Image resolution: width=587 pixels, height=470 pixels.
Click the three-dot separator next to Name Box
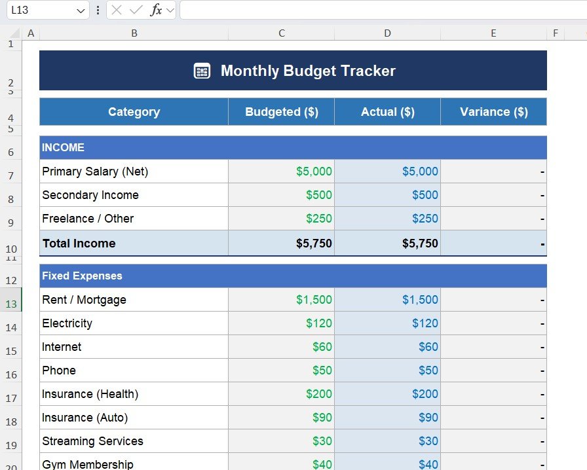point(97,10)
